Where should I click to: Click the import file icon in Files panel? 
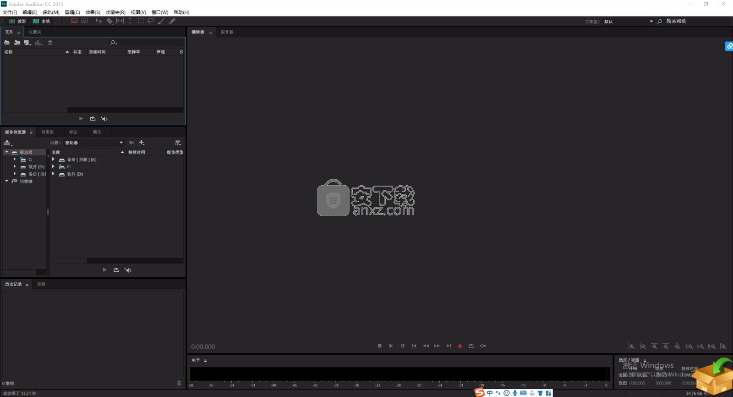click(17, 43)
